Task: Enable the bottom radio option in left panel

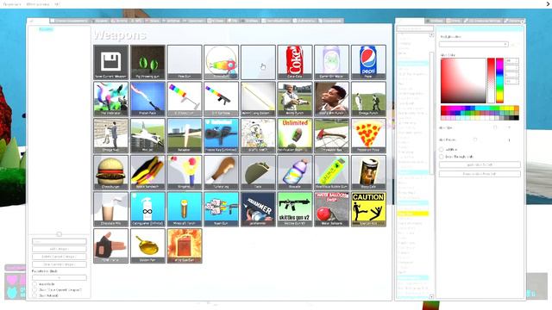Action: point(34,295)
